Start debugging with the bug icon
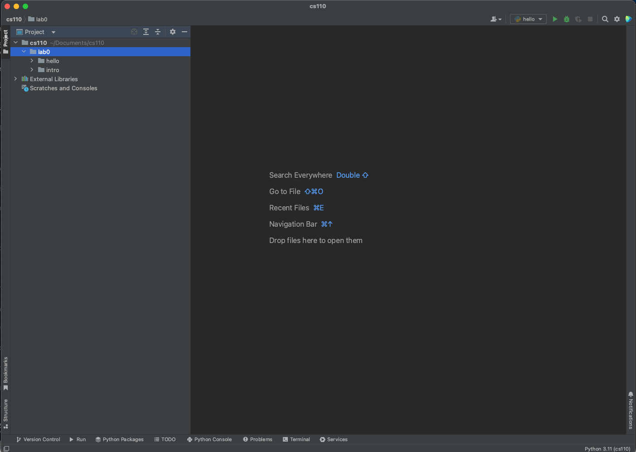This screenshot has width=636, height=452. [x=567, y=19]
